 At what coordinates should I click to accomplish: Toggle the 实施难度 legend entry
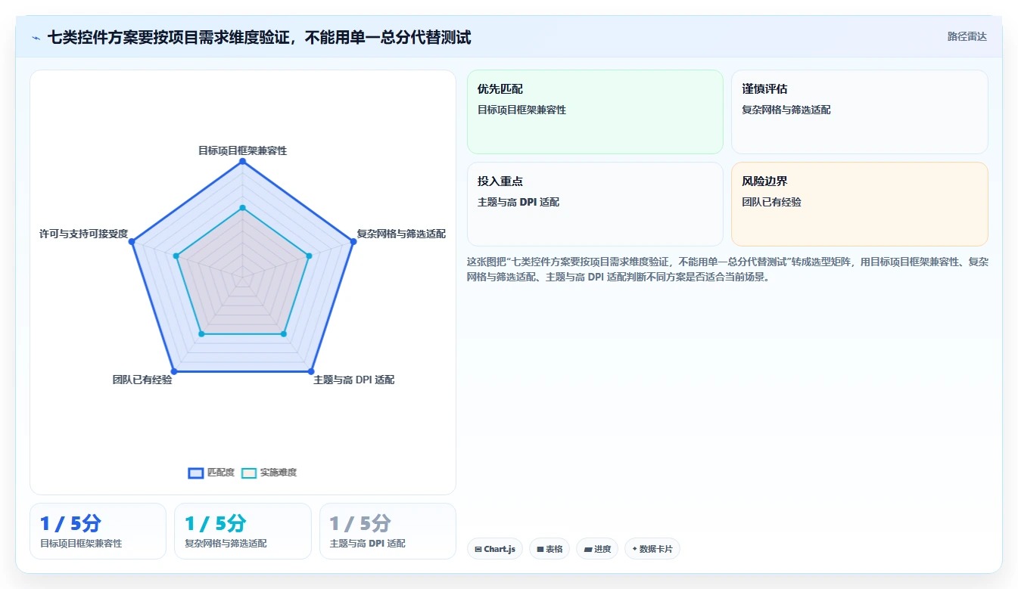(269, 473)
